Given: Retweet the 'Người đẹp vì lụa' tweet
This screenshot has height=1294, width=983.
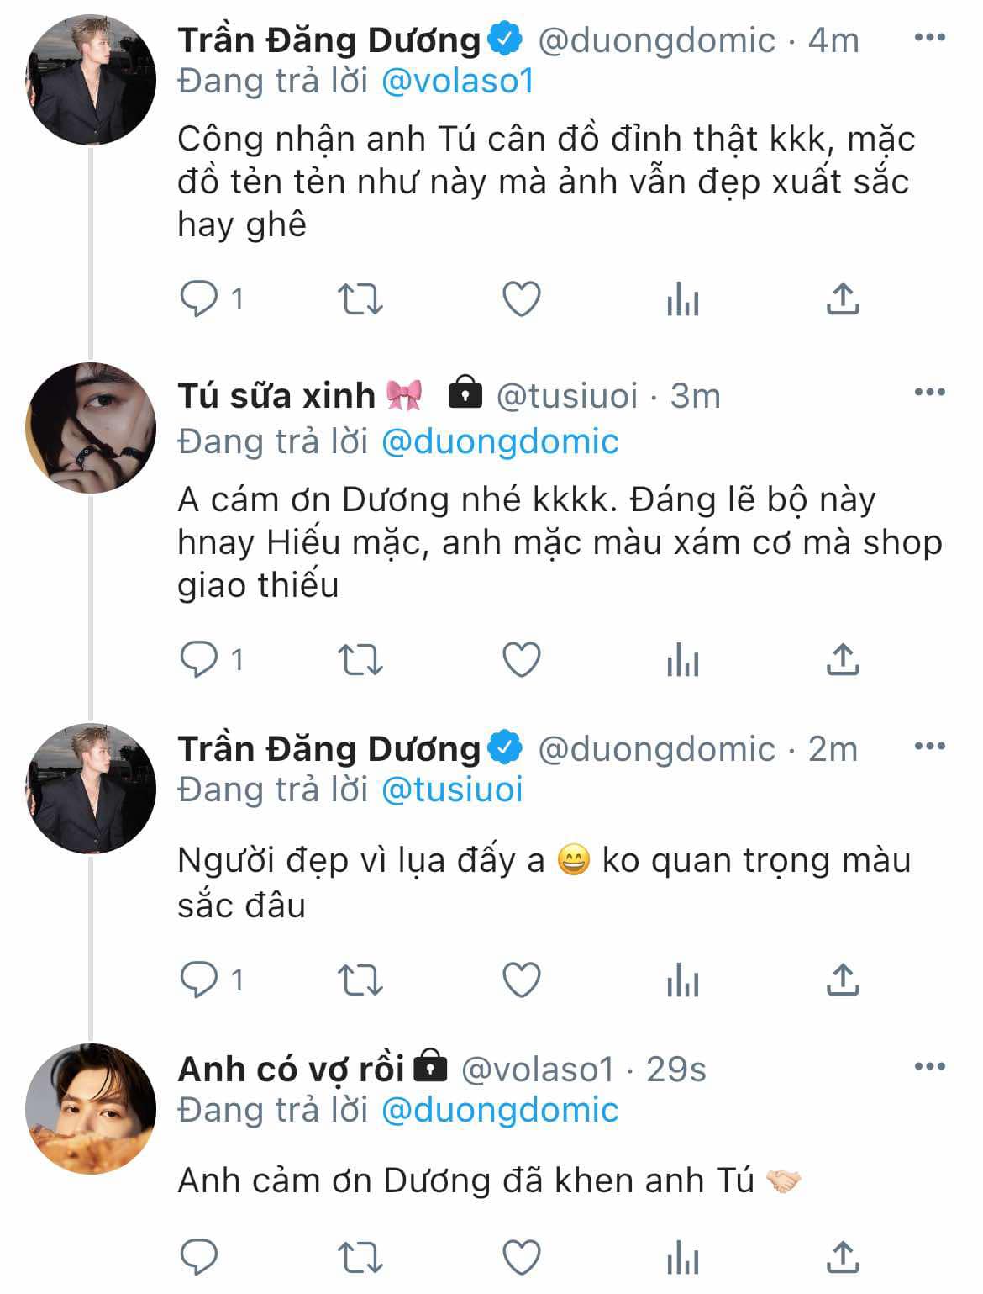Looking at the screenshot, I should click(360, 980).
